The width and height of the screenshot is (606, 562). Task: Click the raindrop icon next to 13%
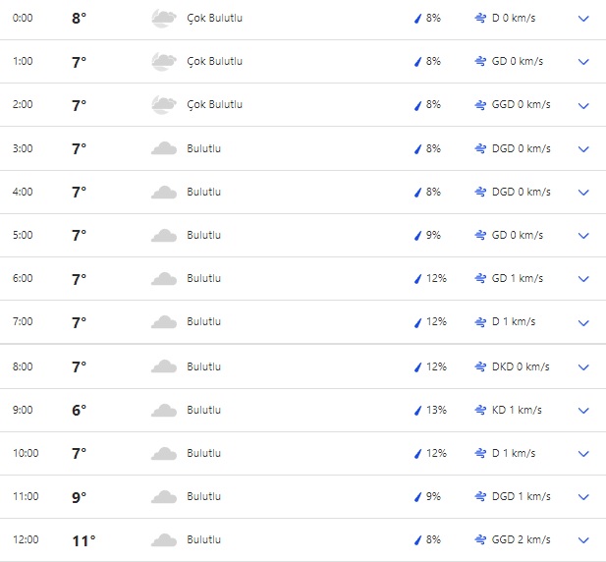[417, 410]
